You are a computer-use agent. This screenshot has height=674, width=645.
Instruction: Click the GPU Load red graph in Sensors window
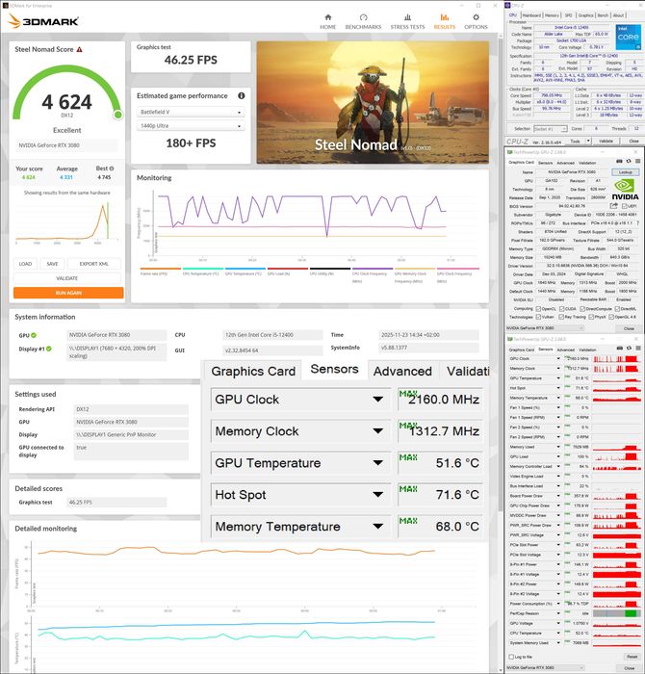[x=617, y=456]
